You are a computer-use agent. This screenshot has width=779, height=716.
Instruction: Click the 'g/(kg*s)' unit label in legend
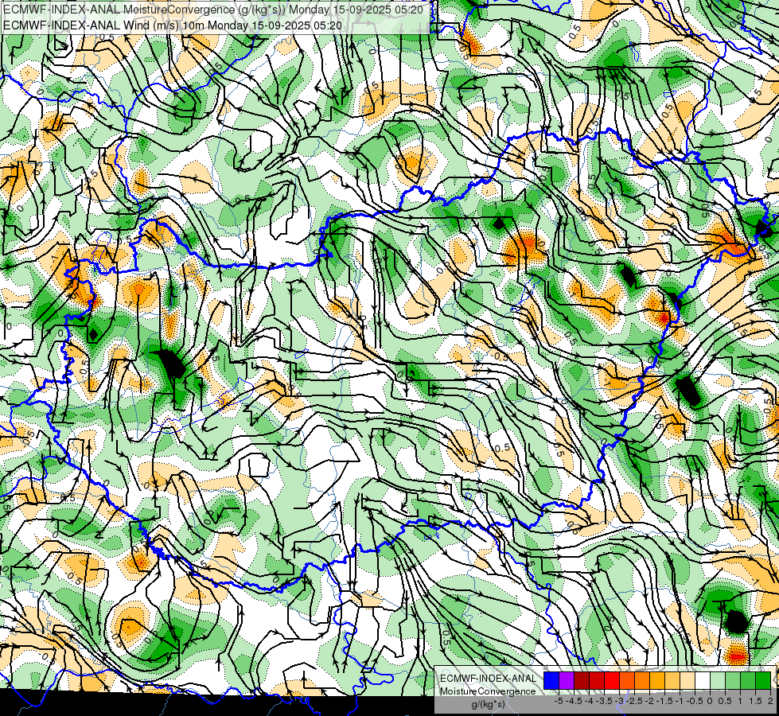point(489,705)
